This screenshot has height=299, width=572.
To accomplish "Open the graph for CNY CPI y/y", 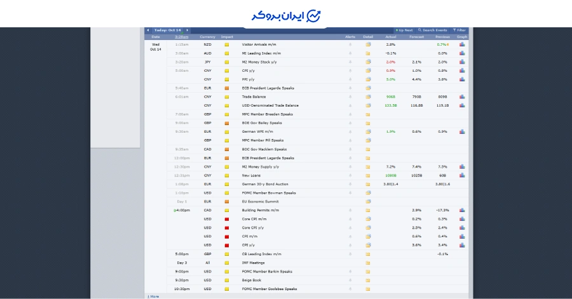I will tap(462, 70).
